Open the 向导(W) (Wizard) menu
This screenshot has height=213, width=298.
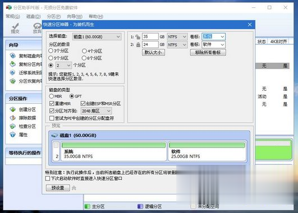75,16
